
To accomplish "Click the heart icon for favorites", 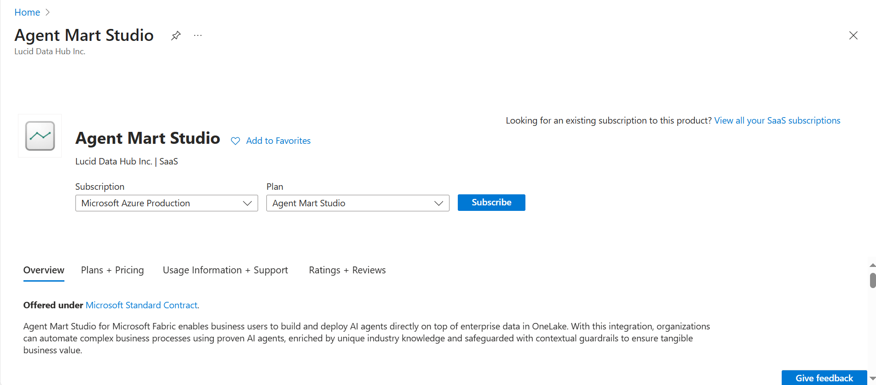I will point(235,141).
